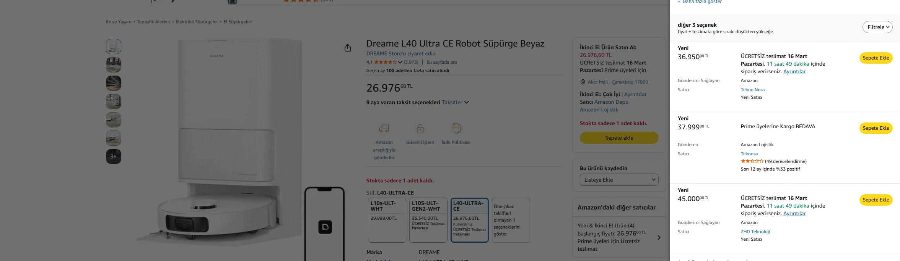This screenshot has height=261, width=900.
Task: Open the arrow in other sellers box
Action: point(659,237)
